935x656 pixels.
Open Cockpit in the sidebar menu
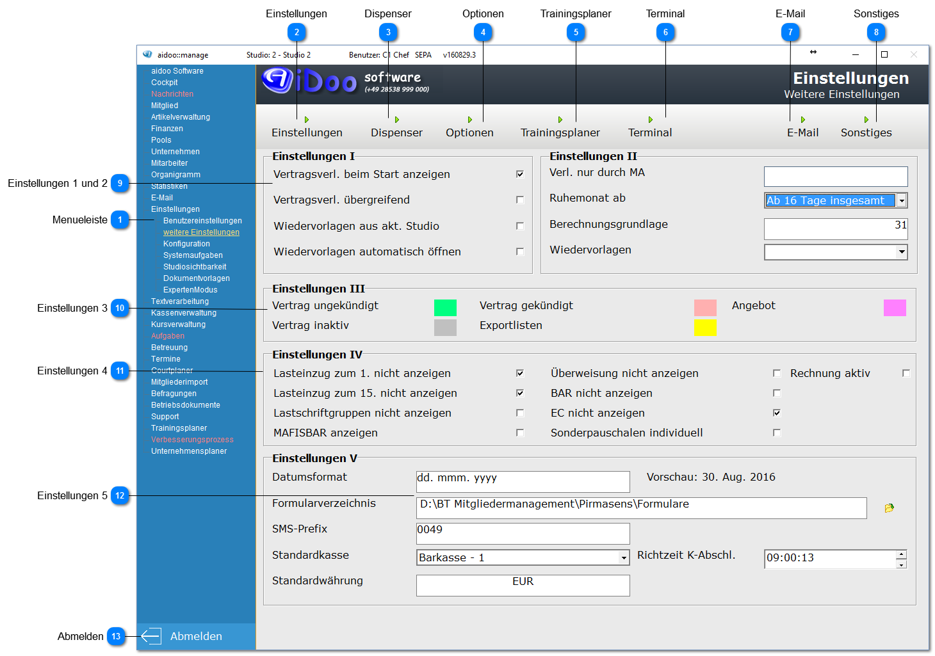(165, 83)
